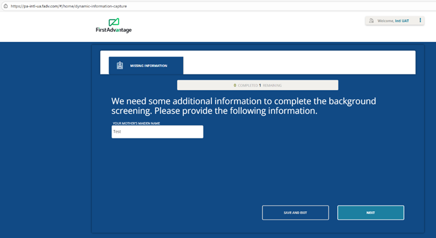Select the Missing Information tab label
The image size is (436, 238).
148,66
